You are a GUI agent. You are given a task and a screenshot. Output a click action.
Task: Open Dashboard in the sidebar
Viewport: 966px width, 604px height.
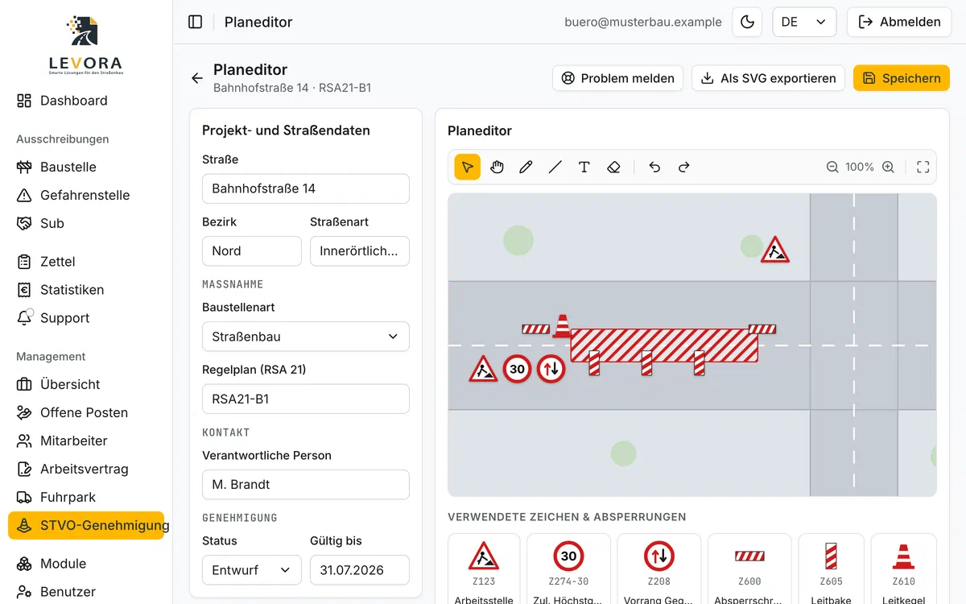click(86, 101)
